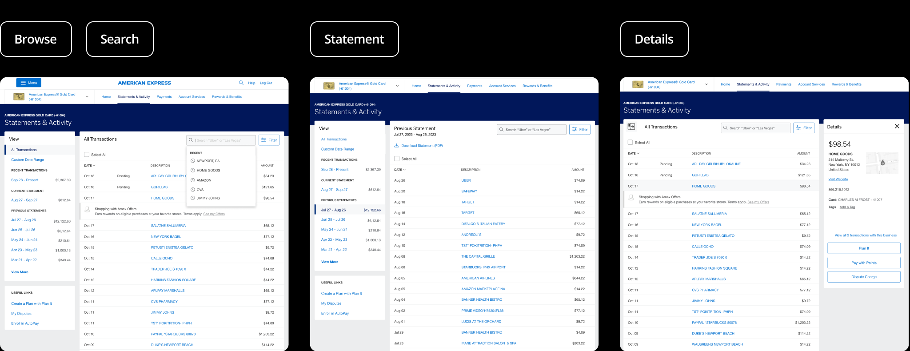910x351 pixels.
Task: Click the magnifier search icon beside Help
Action: click(x=241, y=83)
